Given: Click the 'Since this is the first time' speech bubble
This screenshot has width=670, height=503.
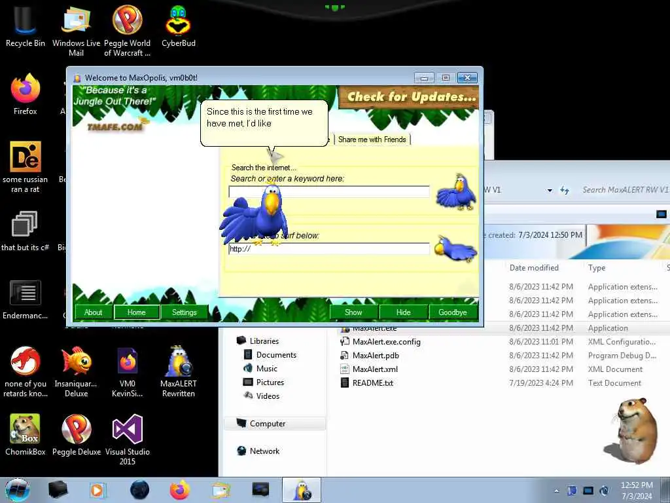Looking at the screenshot, I should [264, 123].
